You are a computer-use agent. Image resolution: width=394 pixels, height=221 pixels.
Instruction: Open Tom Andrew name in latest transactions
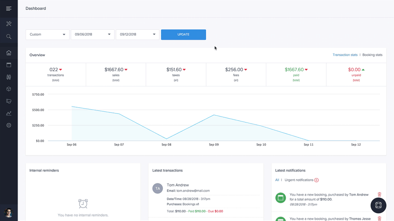tap(178, 185)
